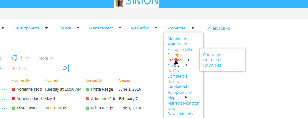Viewport: 308px width, 118px height.
Task: Open Concierge in Bishop's Landing submenu
Action: coord(212,55)
